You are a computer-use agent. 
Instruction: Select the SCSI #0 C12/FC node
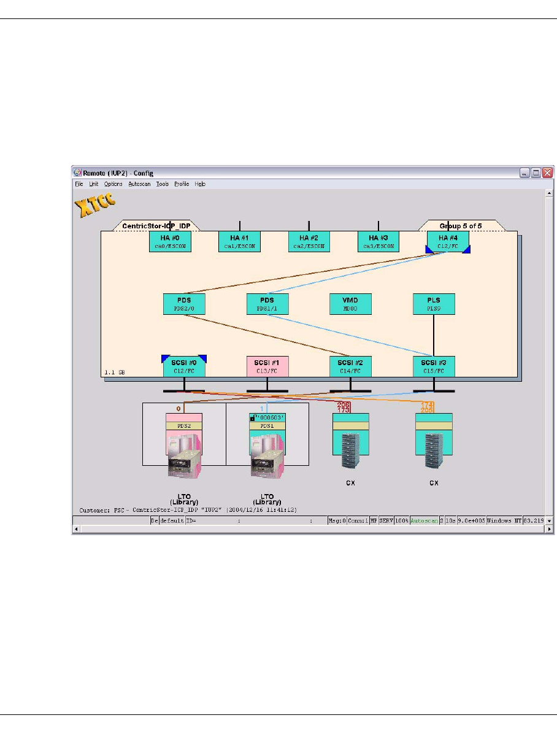click(x=184, y=366)
